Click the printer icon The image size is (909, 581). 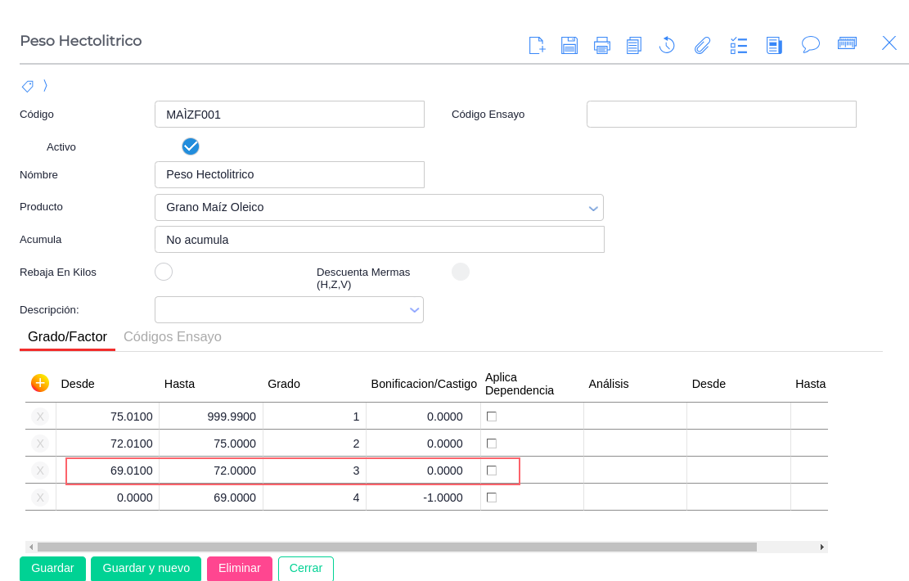point(602,45)
